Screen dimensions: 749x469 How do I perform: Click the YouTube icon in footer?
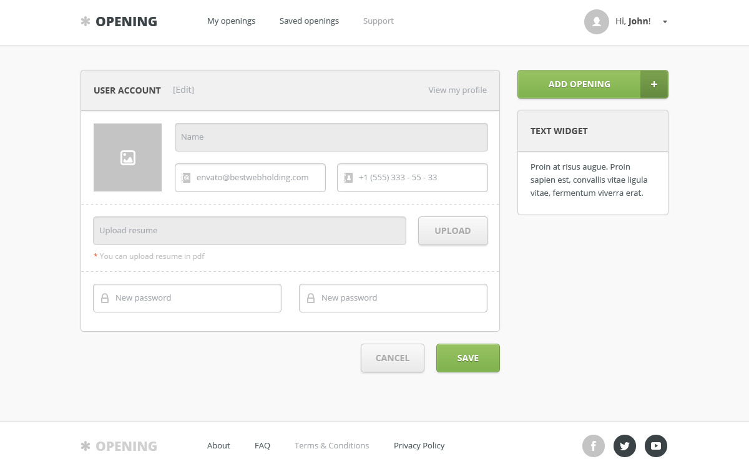click(656, 446)
